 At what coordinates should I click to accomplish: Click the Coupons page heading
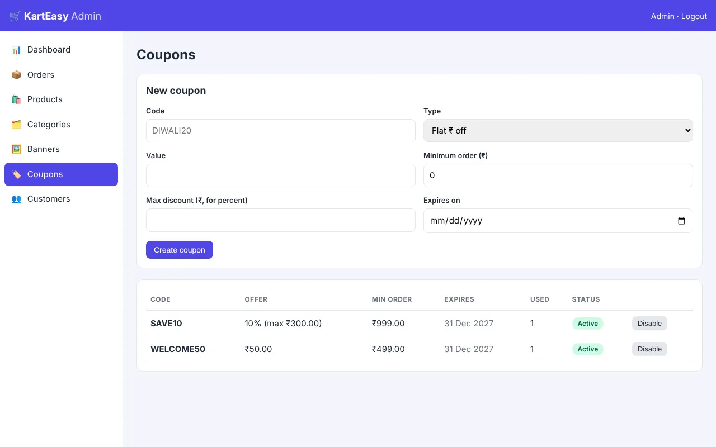[166, 55]
